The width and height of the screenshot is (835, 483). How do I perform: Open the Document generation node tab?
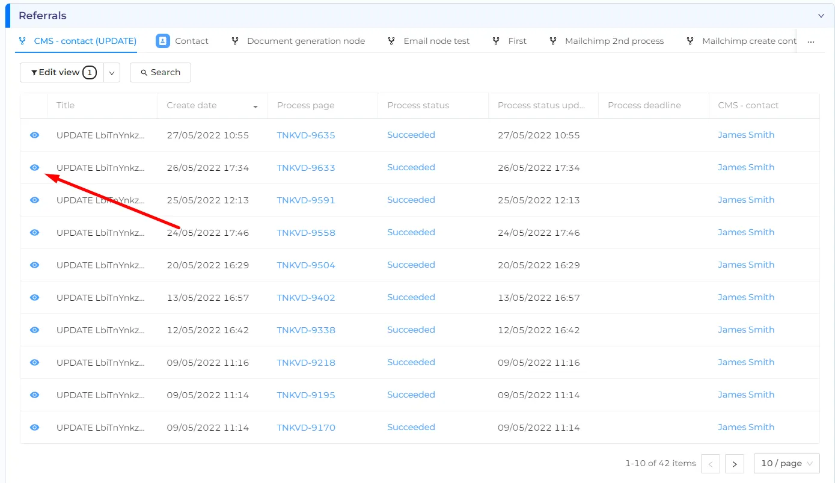click(x=298, y=41)
